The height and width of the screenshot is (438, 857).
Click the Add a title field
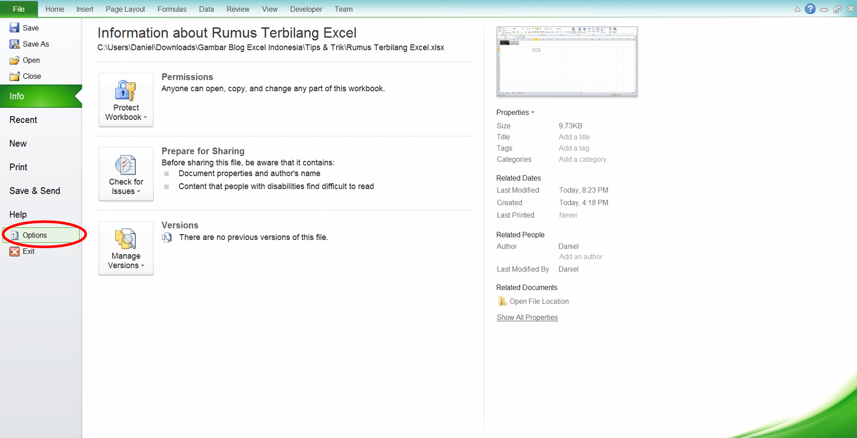click(x=574, y=137)
